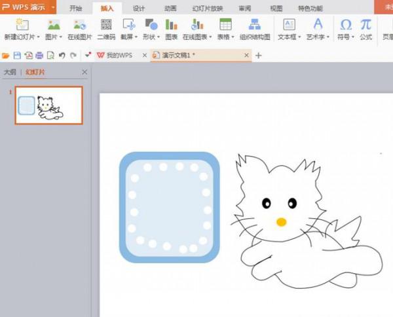Click the save icon in quick toolbar
This screenshot has width=393, height=317.
point(17,56)
